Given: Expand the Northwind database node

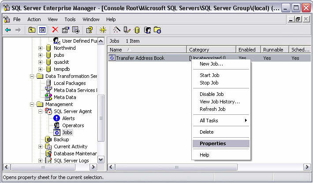Looking at the screenshot, I should point(41,48).
